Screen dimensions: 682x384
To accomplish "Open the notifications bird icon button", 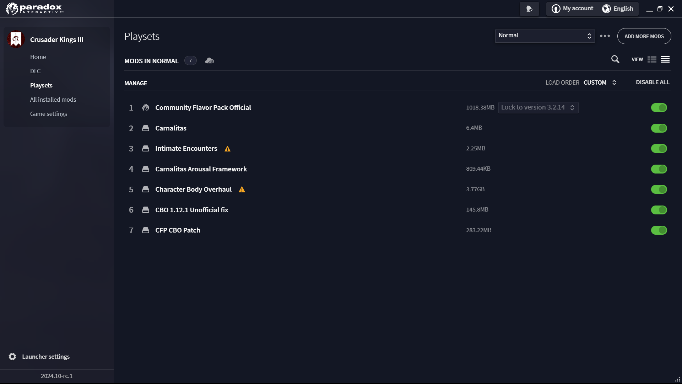I will [x=529, y=9].
